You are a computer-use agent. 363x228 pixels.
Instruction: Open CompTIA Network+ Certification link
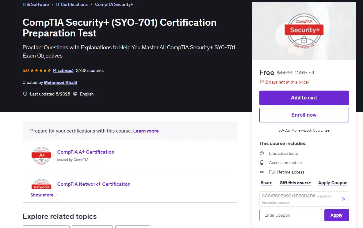tap(94, 184)
